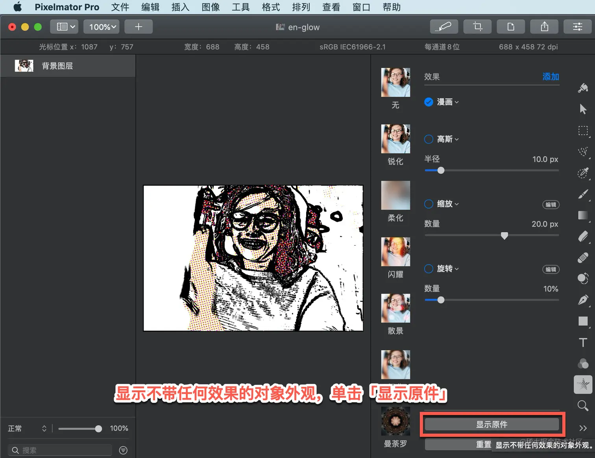Open the 100% zoom level dropdown
This screenshot has height=458, width=595.
[102, 27]
